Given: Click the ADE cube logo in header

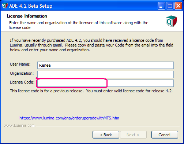Looking at the screenshot, I should tap(171, 21).
